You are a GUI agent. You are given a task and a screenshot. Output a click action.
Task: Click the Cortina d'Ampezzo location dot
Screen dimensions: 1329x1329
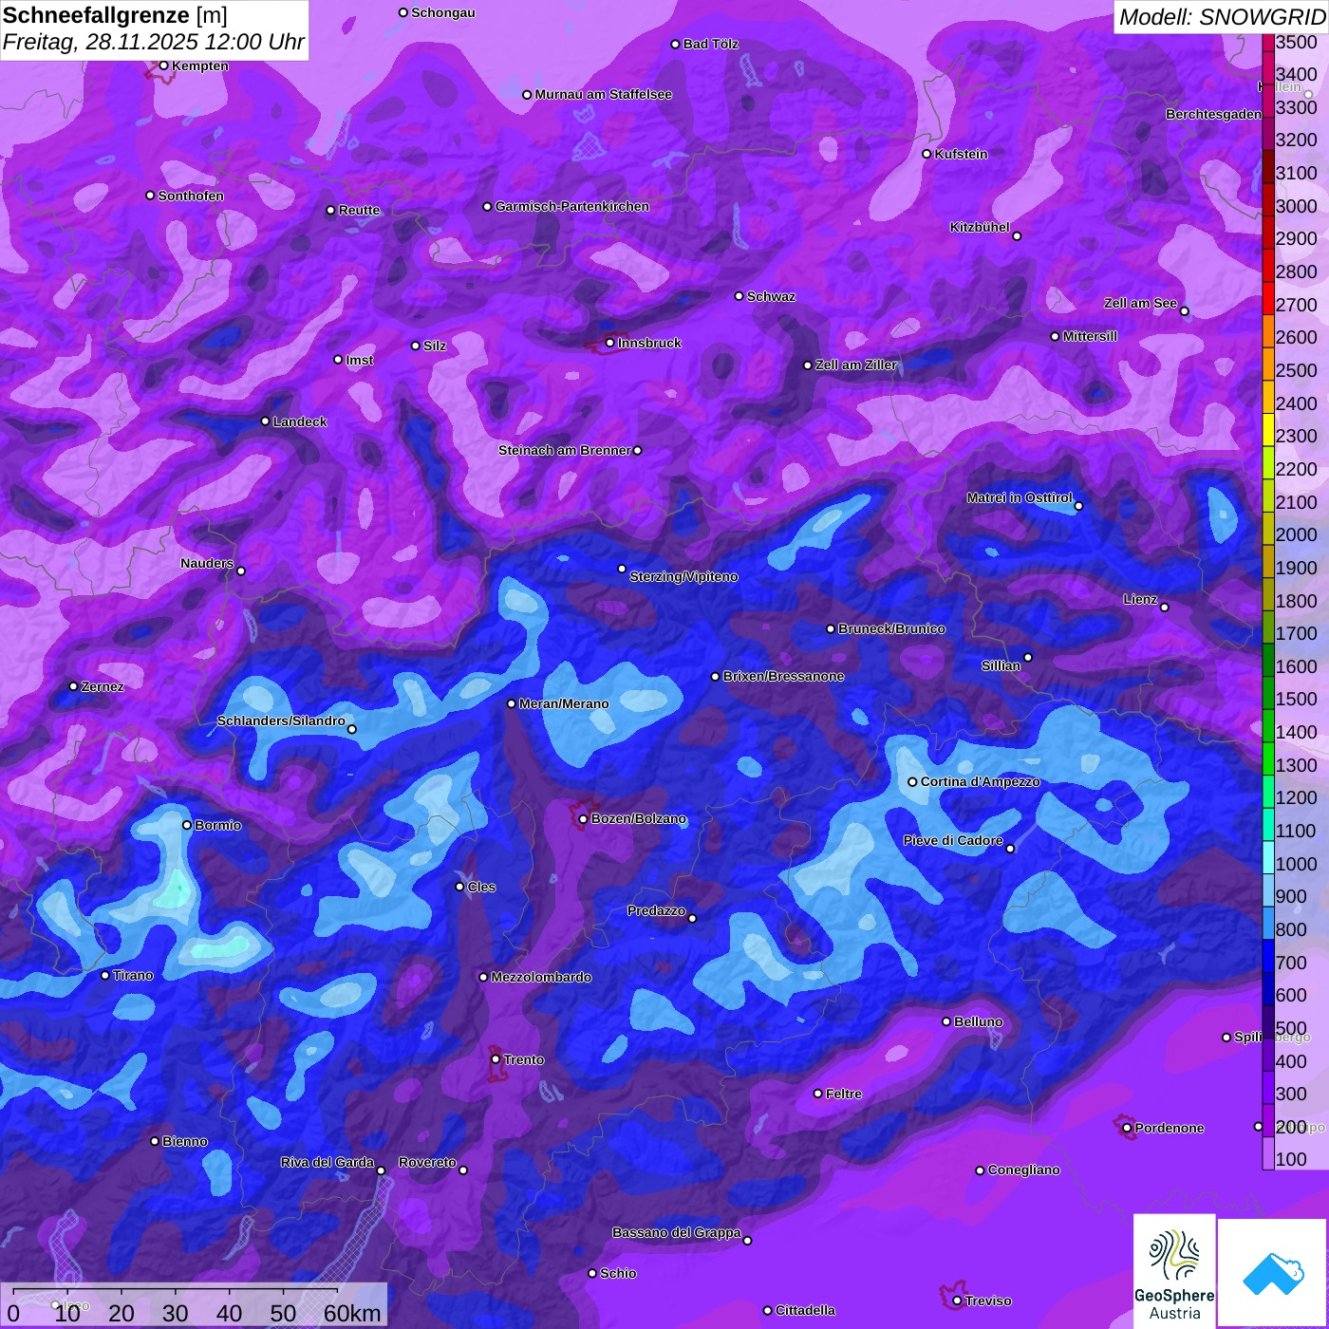912,782
